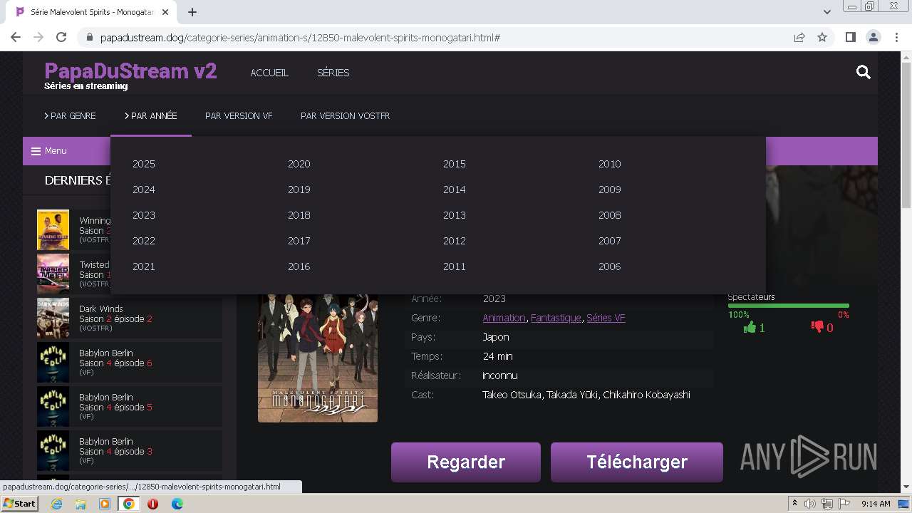Open the Chrome profile avatar icon
The image size is (912, 513).
tap(873, 37)
